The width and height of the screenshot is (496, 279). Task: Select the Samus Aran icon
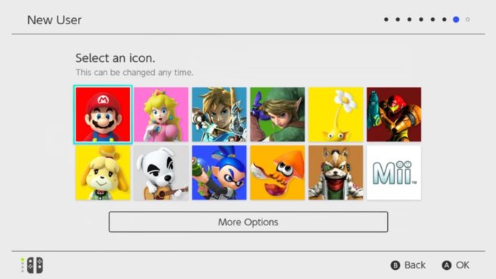(x=394, y=114)
